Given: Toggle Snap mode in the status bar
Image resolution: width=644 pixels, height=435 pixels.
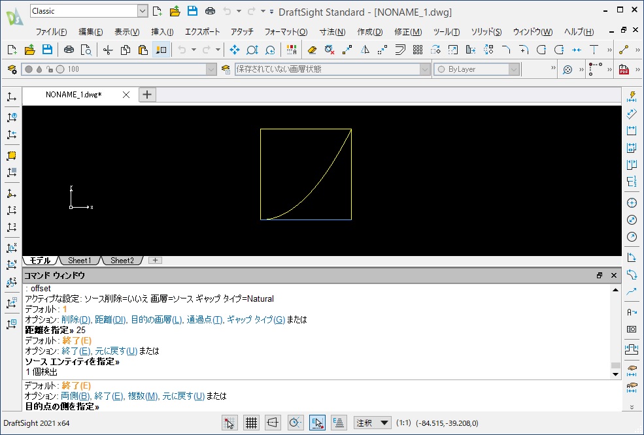Looking at the screenshot, I should tap(229, 423).
